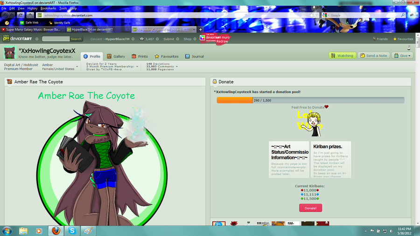The height and width of the screenshot is (236, 420).
Task: Open the History menu
Action: click(32, 8)
